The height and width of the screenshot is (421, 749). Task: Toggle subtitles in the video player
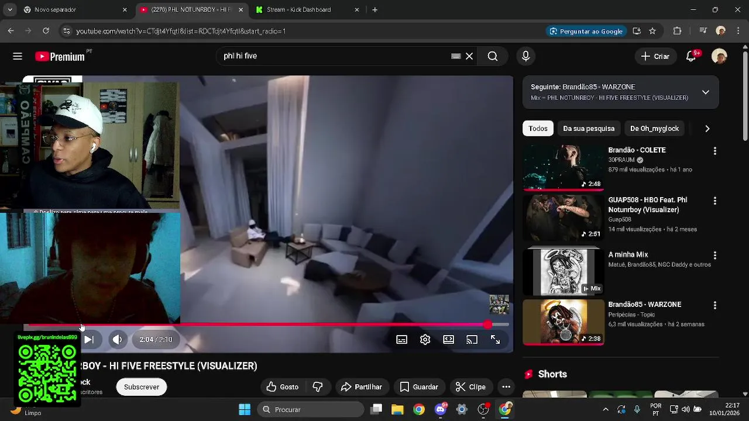tap(402, 340)
